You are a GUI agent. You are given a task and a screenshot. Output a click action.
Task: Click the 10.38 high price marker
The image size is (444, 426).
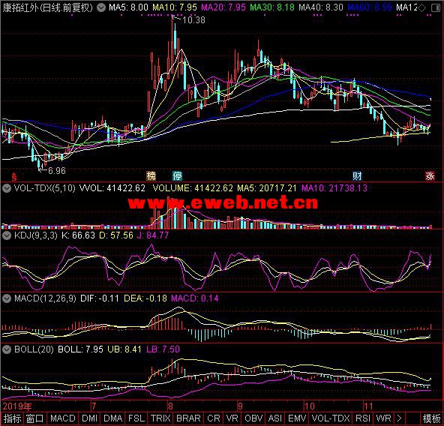193,20
